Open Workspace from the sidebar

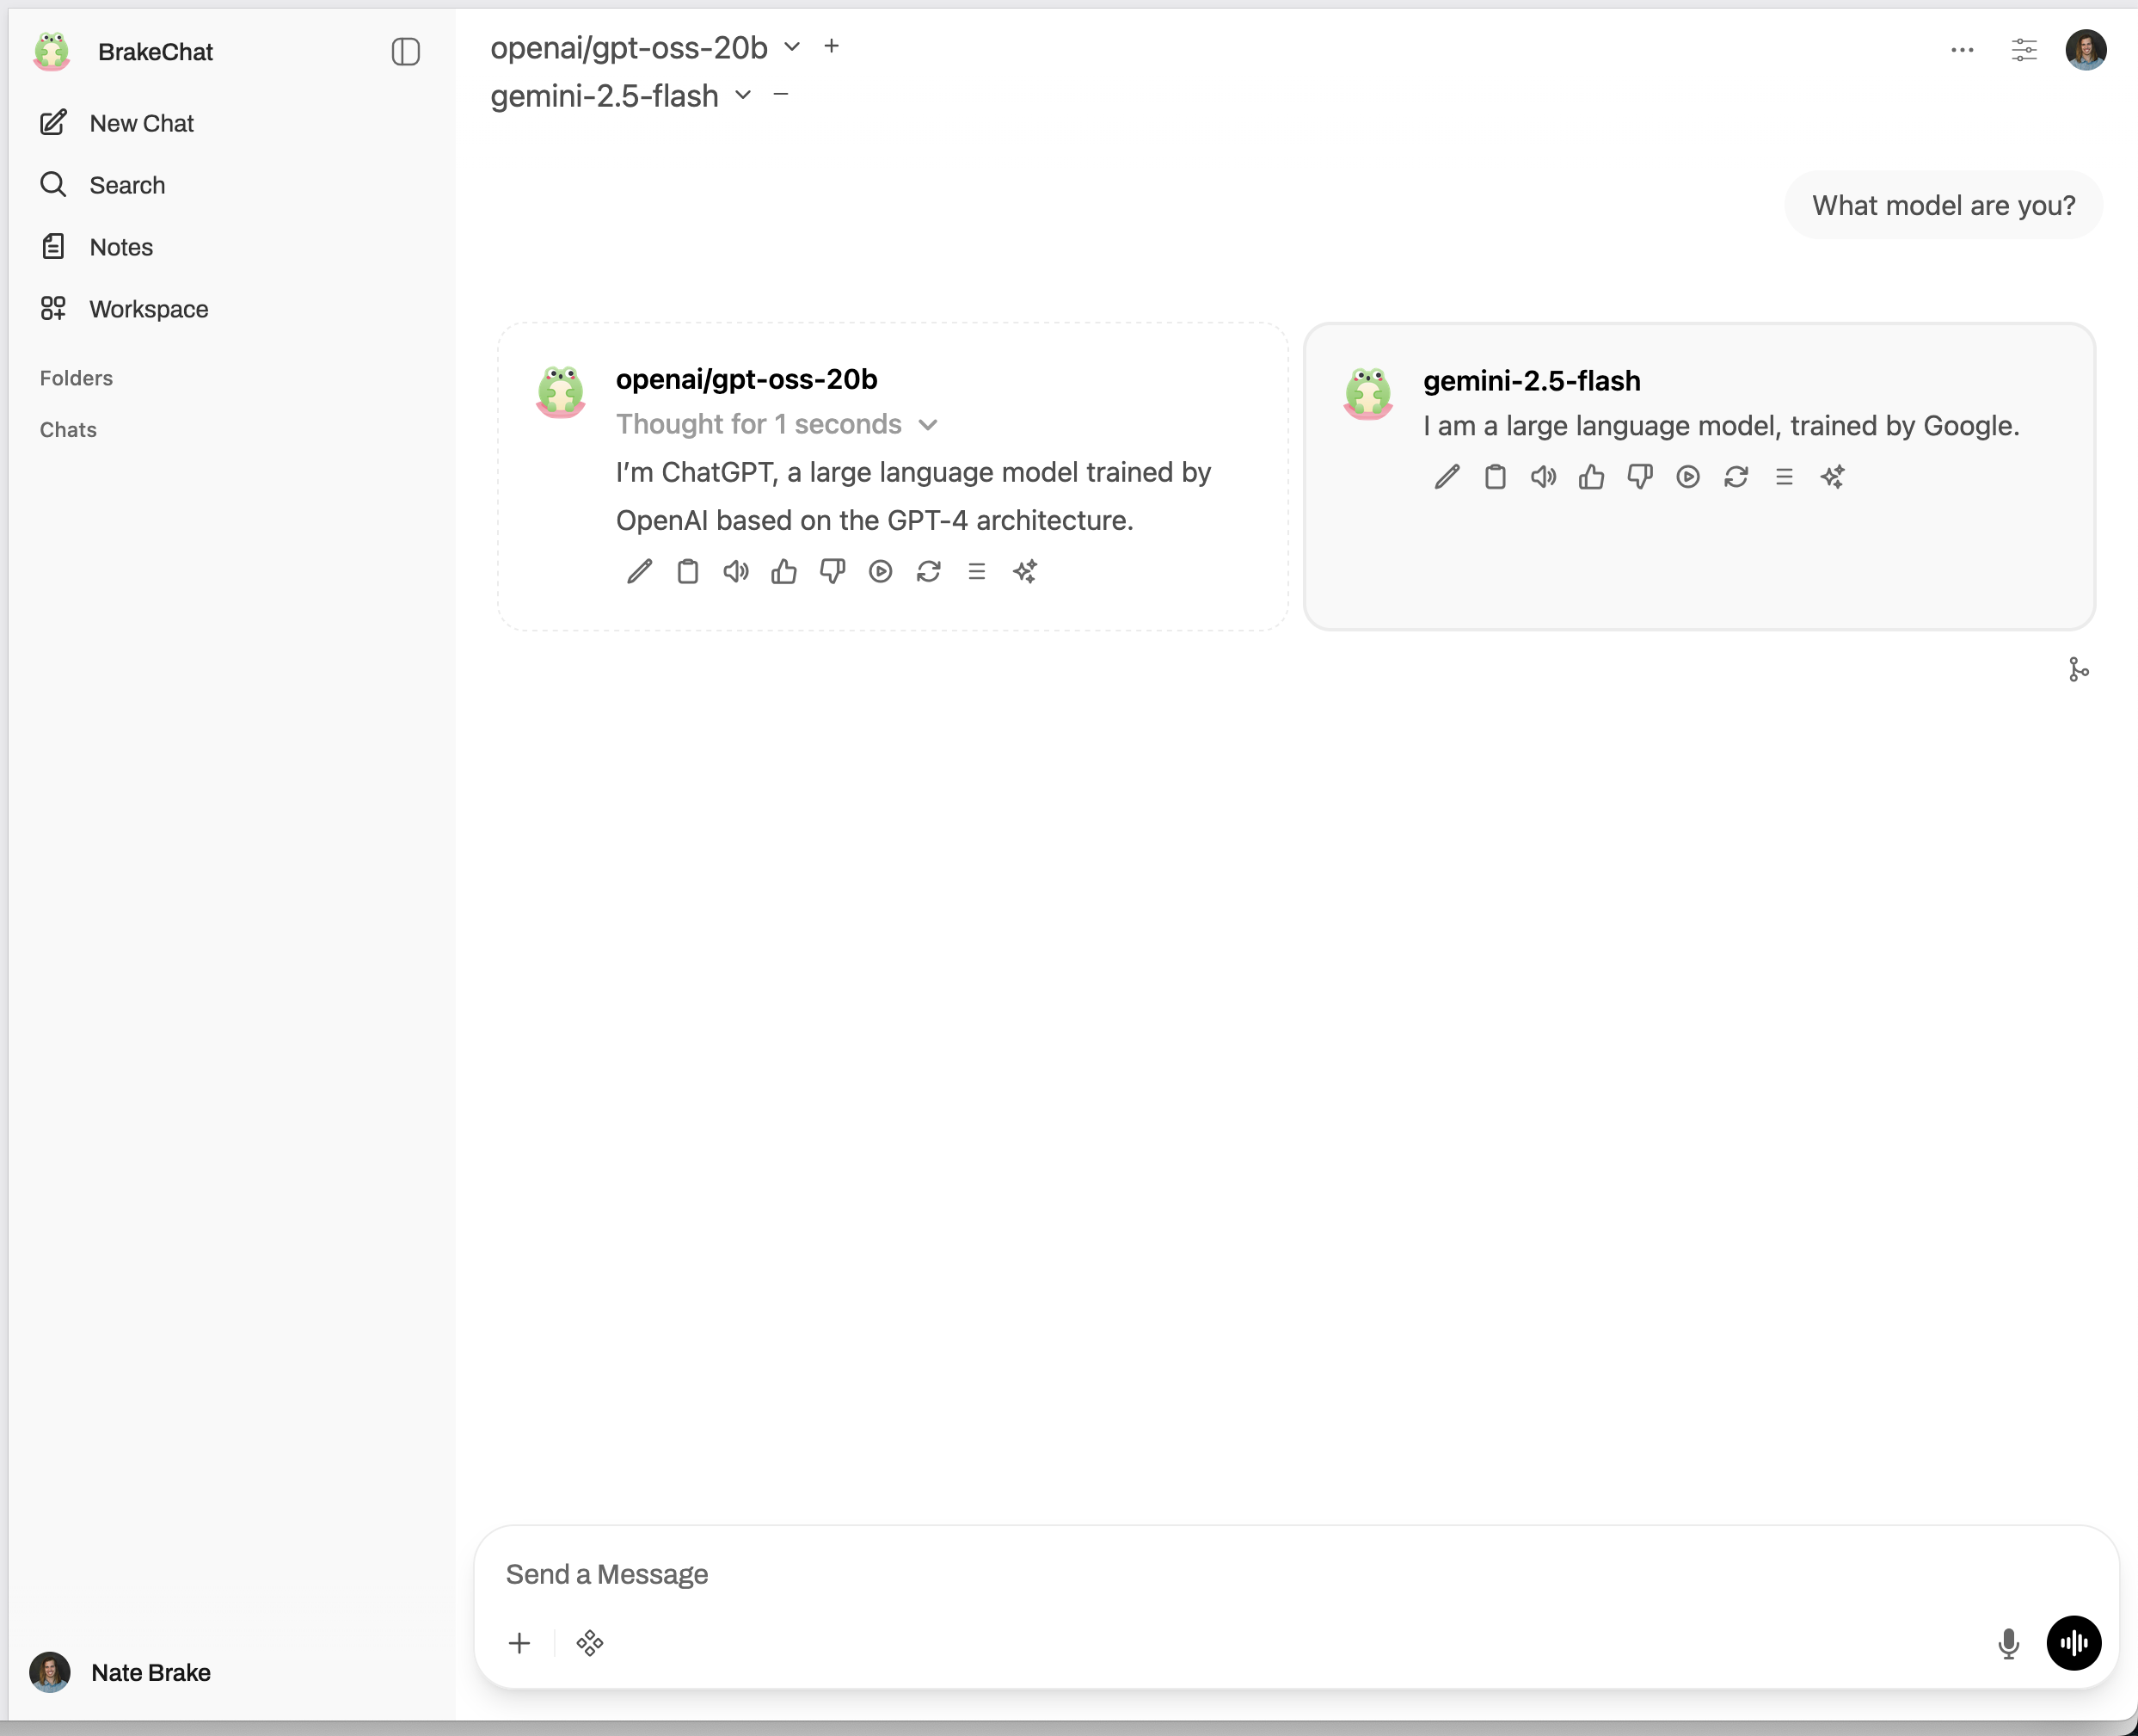[148, 309]
